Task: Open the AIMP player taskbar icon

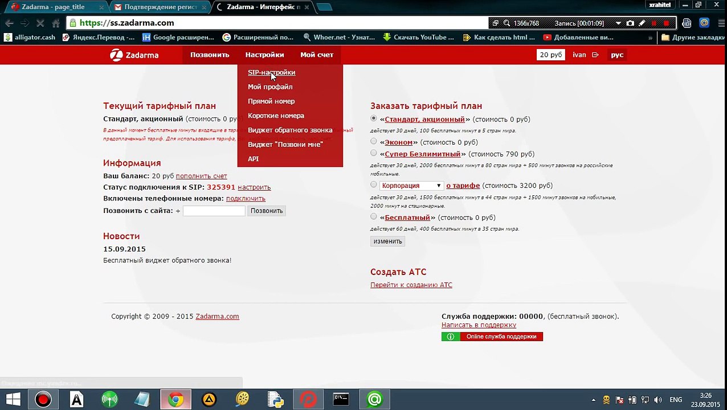Action: coord(209,400)
